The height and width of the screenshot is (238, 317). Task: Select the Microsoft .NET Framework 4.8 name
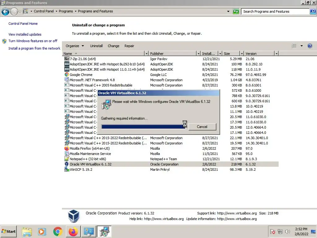[x=92, y=80]
